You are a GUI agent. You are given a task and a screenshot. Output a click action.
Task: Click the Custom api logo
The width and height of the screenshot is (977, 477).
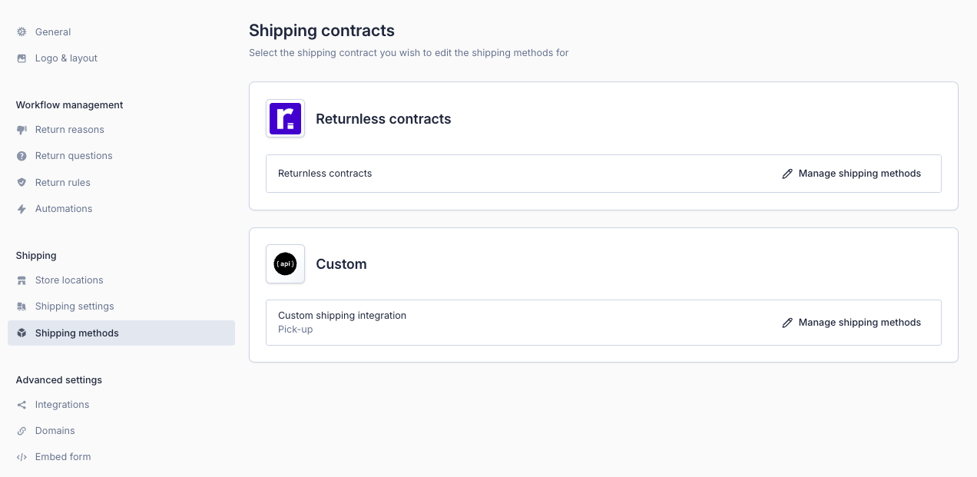[285, 263]
